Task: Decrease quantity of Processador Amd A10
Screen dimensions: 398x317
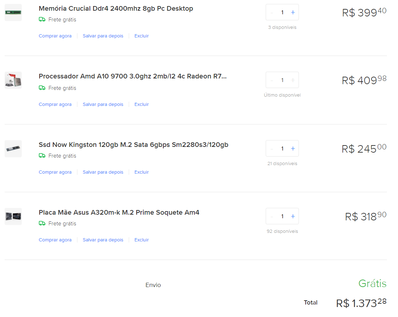Action: pyautogui.click(x=272, y=80)
